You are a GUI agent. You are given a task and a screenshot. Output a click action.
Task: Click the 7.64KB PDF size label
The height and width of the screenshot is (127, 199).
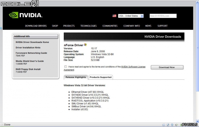pos(21,72)
